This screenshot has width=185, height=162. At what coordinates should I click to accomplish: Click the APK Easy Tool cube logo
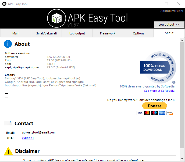pos(56,18)
